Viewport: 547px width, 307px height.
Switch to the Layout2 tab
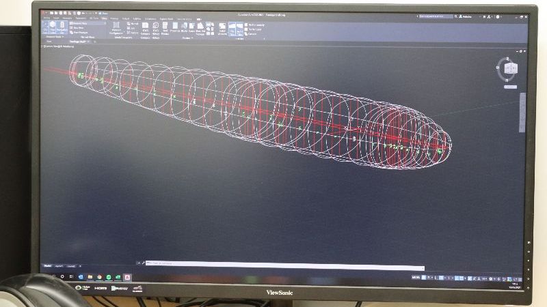71,266
